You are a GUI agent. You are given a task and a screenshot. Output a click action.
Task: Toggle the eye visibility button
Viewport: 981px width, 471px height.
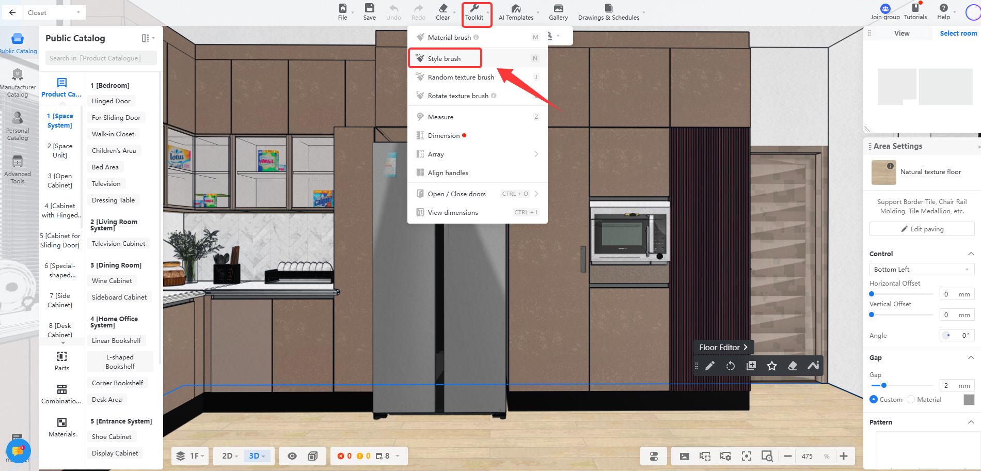[x=292, y=456]
